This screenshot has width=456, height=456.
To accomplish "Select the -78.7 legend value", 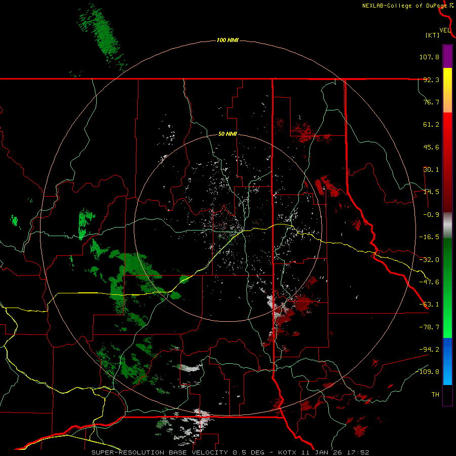I will point(429,327).
